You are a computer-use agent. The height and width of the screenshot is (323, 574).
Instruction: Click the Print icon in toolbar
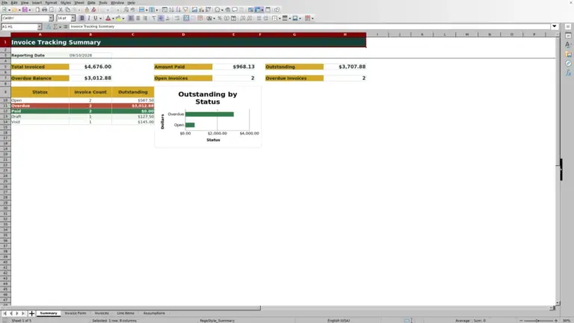coord(44,10)
